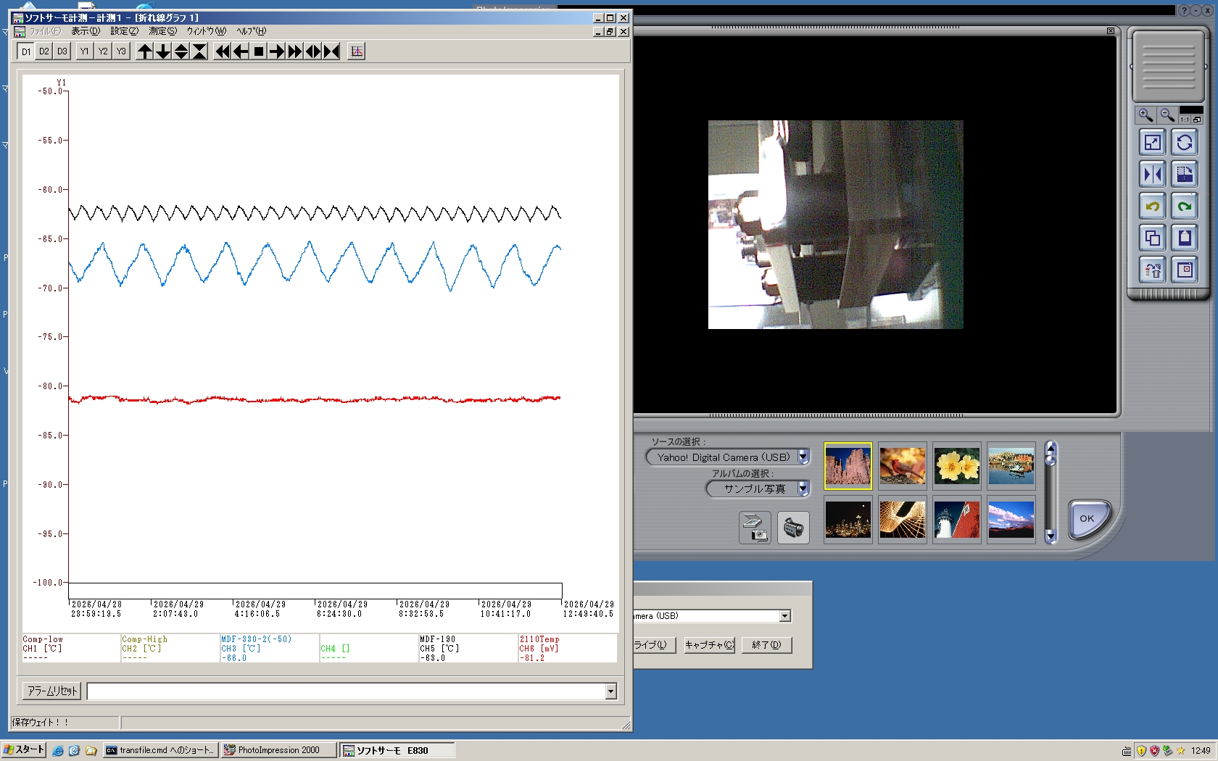The width and height of the screenshot is (1218, 761).
Task: Select the yellow flowers sample thumbnail
Action: [x=957, y=466]
